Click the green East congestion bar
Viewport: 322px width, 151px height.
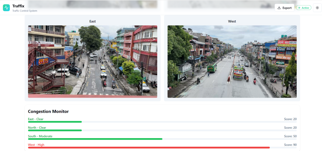coord(55,122)
